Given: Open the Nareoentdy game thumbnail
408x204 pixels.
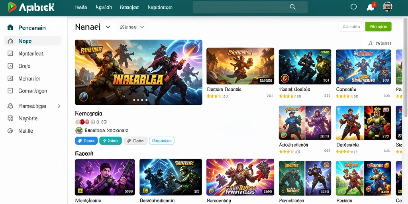Looking at the screenshot, I should [x=240, y=177].
